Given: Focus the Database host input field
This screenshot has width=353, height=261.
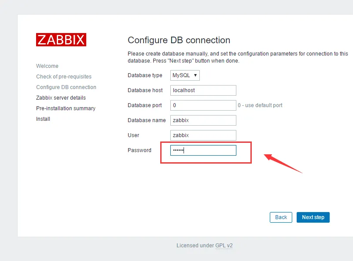Looking at the screenshot, I should coord(203,90).
